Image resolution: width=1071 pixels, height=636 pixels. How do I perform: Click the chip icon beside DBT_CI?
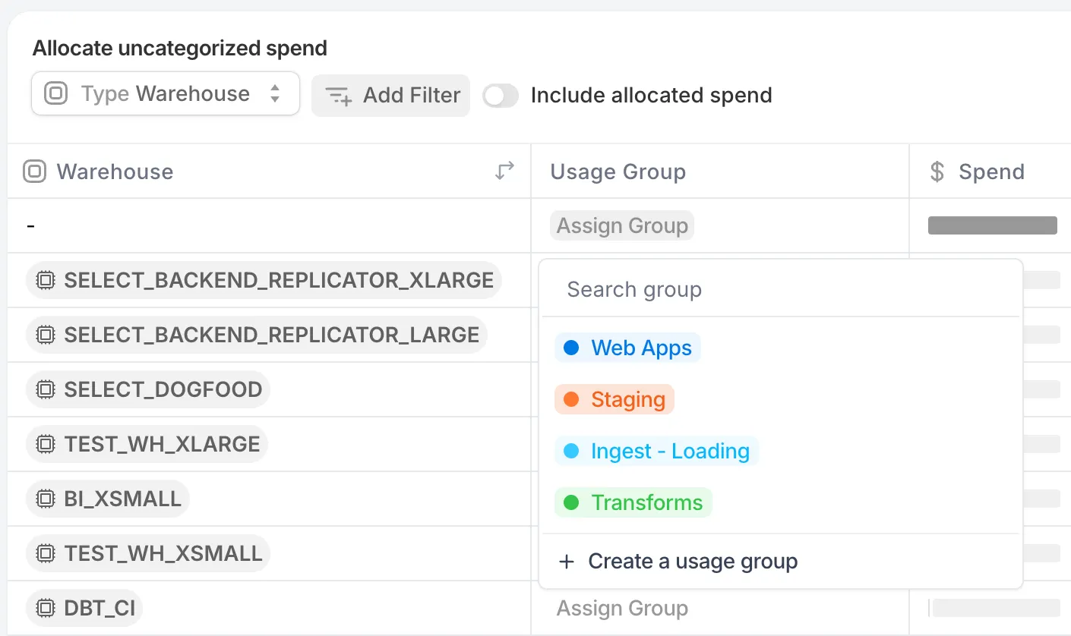[x=46, y=609]
